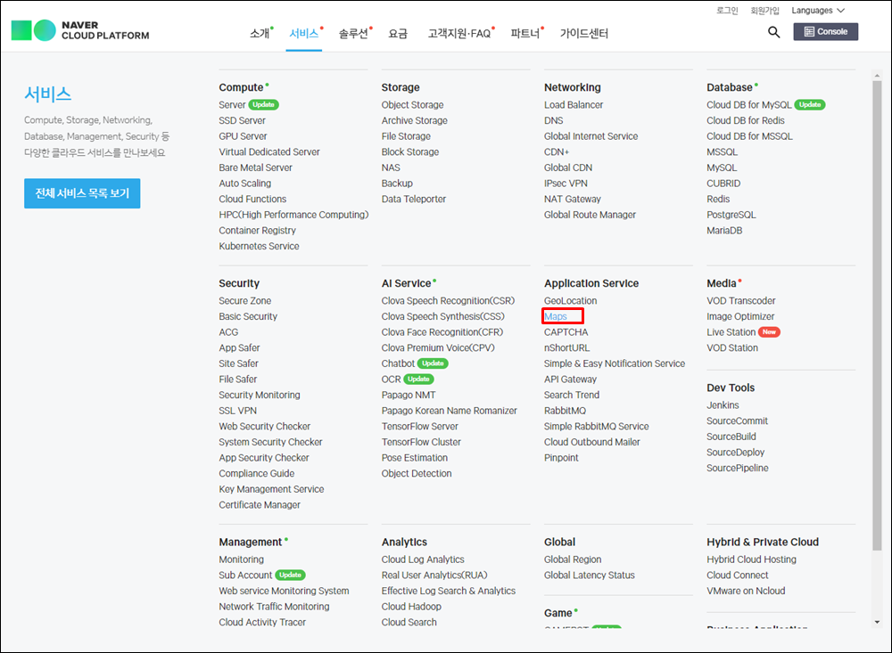
Task: Click the Naver Cloud Platform logo
Action: point(80,30)
